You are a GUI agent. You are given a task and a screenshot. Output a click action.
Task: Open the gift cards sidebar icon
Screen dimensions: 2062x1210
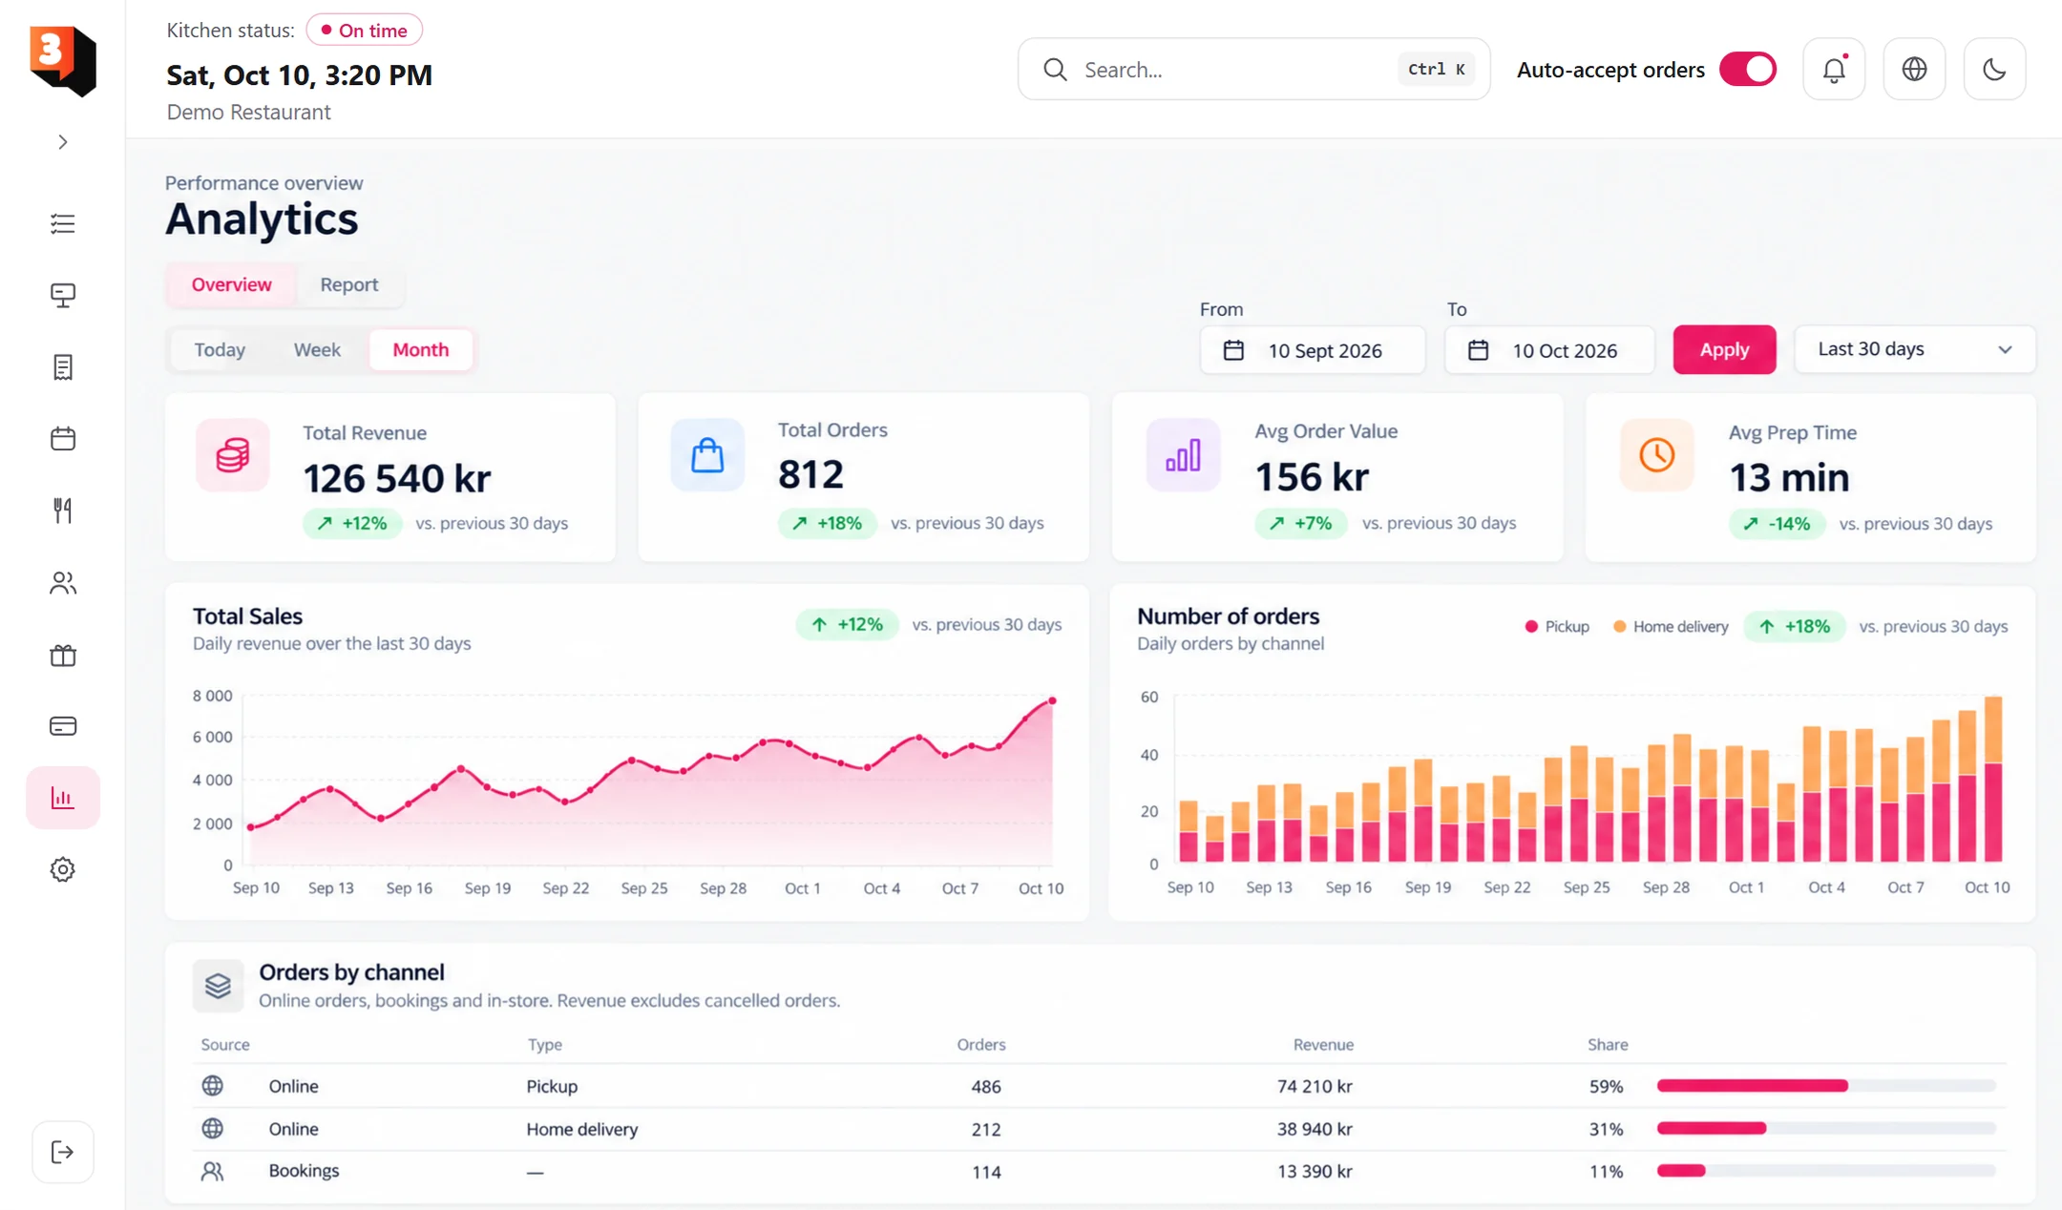pyautogui.click(x=63, y=655)
